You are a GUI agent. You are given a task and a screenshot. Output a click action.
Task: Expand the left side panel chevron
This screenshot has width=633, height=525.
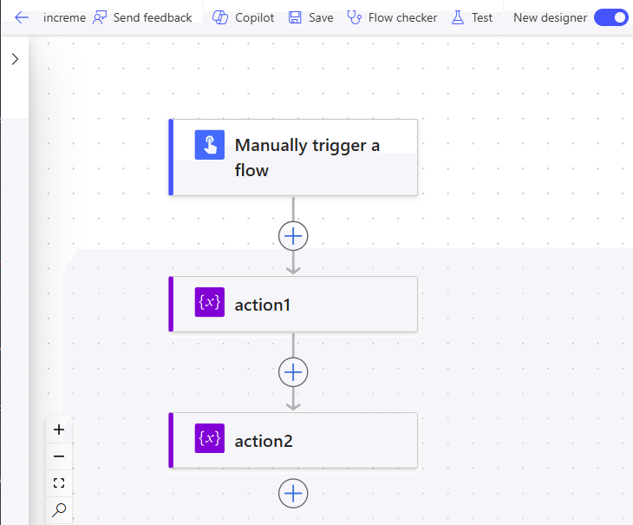(15, 59)
